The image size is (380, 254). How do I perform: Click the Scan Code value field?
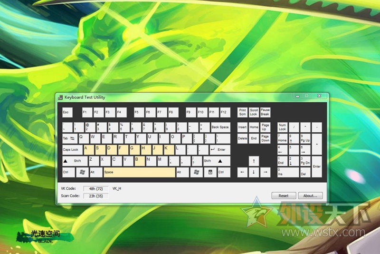click(x=96, y=196)
